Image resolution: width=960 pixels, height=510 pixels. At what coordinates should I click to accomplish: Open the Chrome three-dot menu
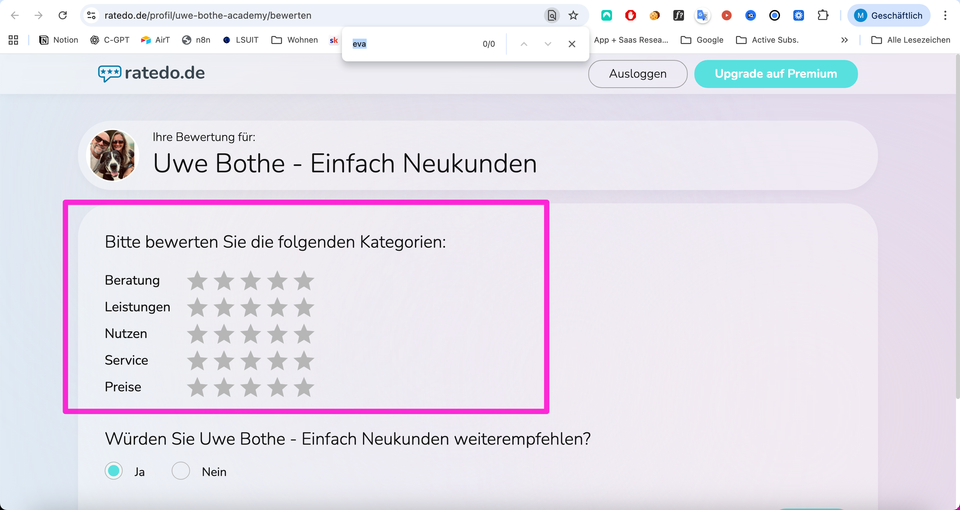pyautogui.click(x=945, y=15)
